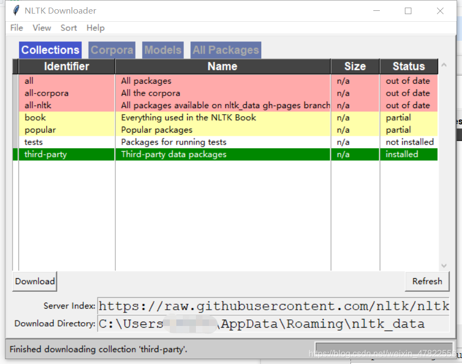The image size is (462, 364).
Task: Select the 'tests' collection row
Action: coord(225,142)
